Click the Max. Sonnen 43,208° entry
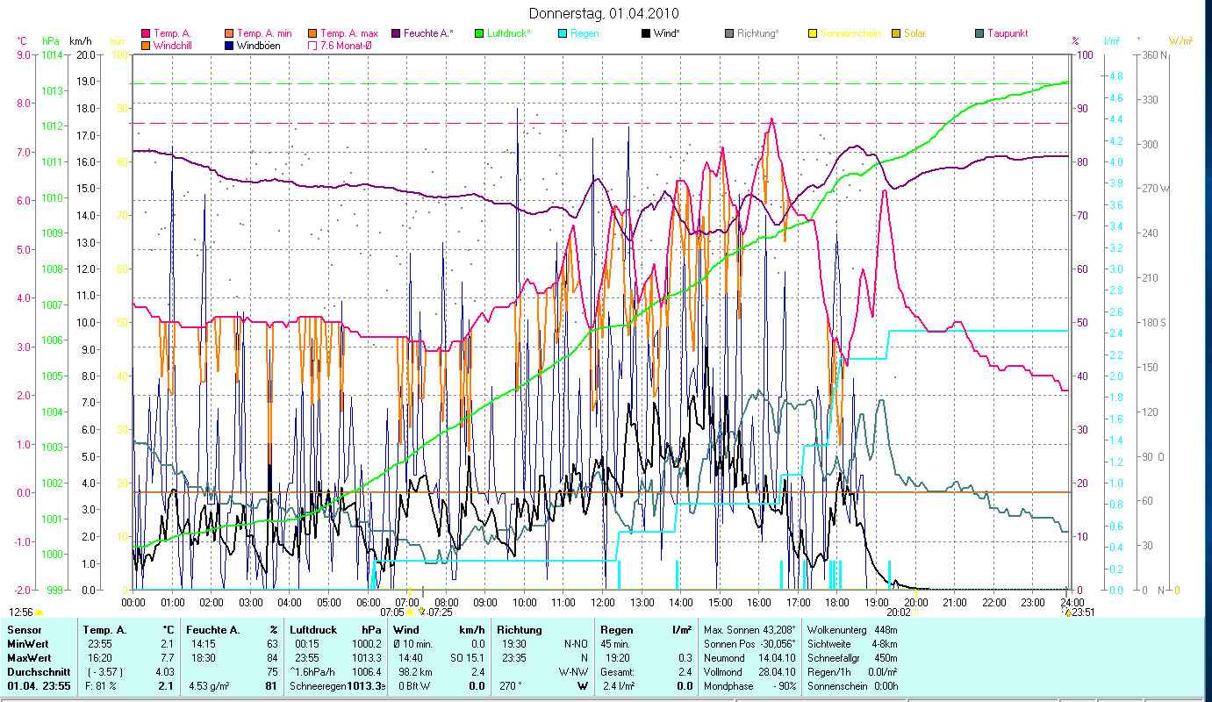The height and width of the screenshot is (702, 1212). pyautogui.click(x=751, y=630)
